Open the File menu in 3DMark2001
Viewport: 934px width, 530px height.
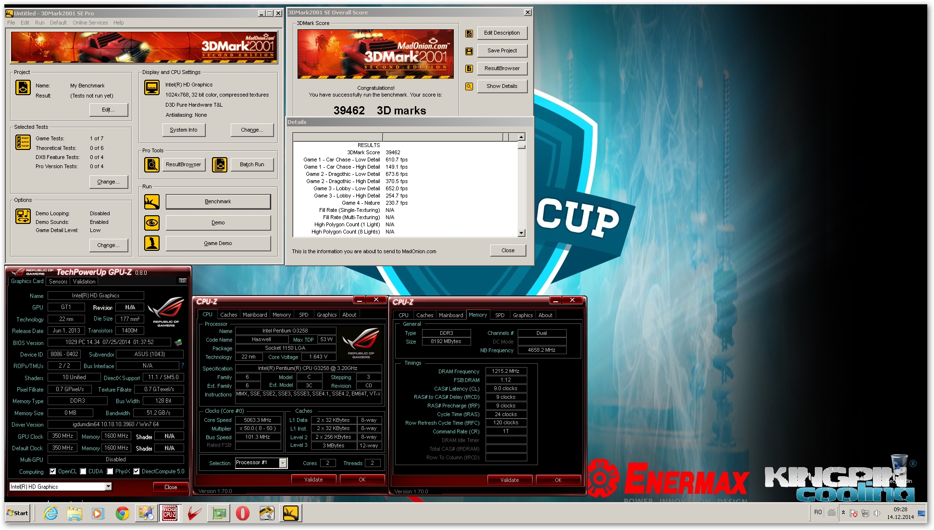tap(11, 23)
